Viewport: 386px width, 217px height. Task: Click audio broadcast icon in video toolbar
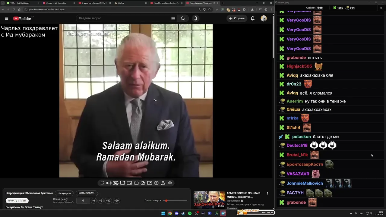click(109, 183)
